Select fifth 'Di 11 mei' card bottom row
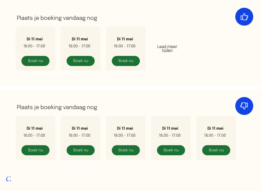Image resolution: width=261 pixels, height=191 pixels. pyautogui.click(x=216, y=138)
